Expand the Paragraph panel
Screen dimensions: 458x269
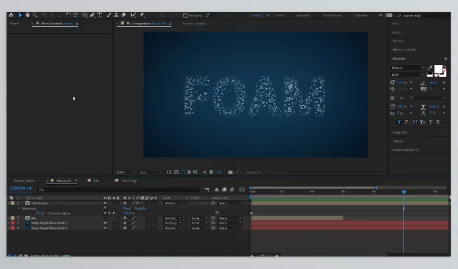click(x=399, y=132)
